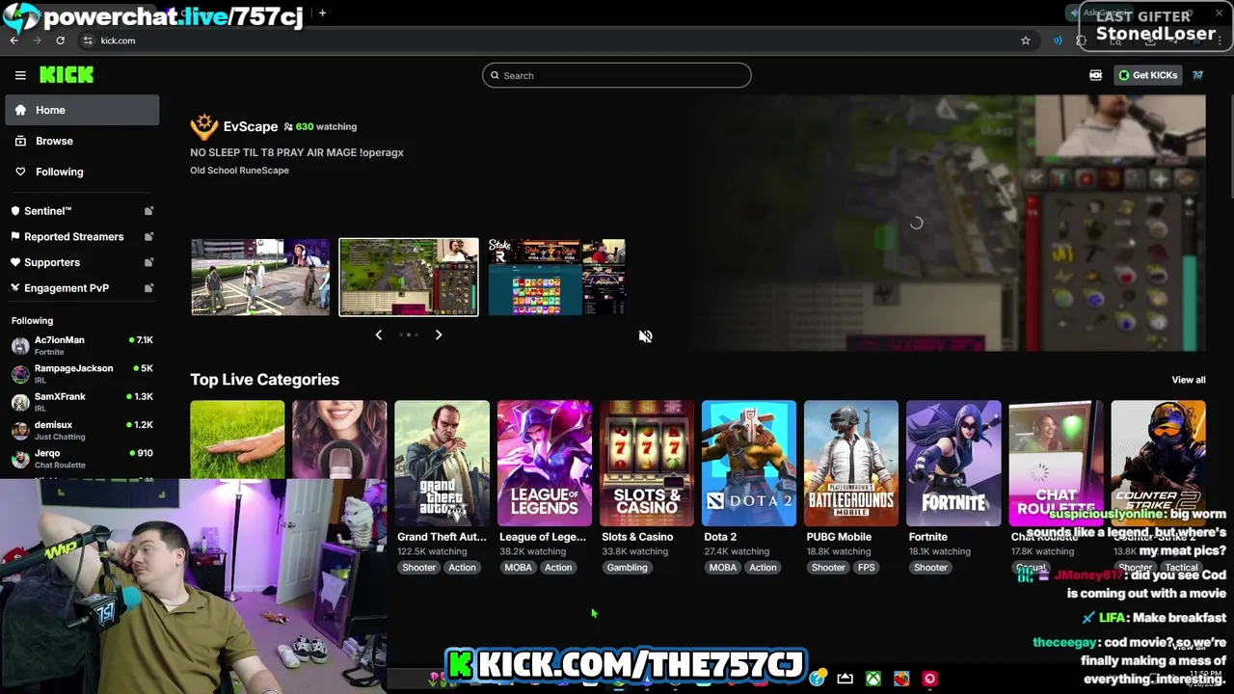Go back with the browser back arrow
Screen dimensions: 1234x694
[14, 40]
